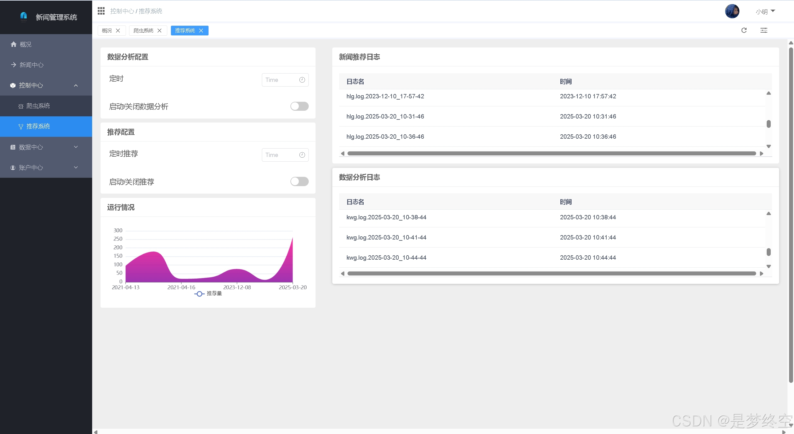Click horizontal scrollbar of 新闻推荐日志 table
This screenshot has width=794, height=434.
coord(551,154)
